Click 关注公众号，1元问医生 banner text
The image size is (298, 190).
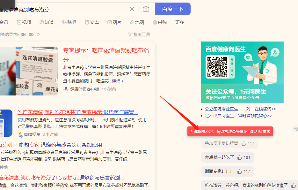click(x=236, y=92)
